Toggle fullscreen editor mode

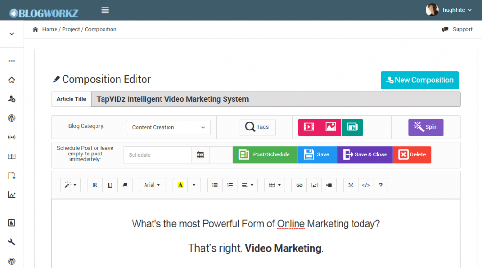pyautogui.click(x=351, y=185)
